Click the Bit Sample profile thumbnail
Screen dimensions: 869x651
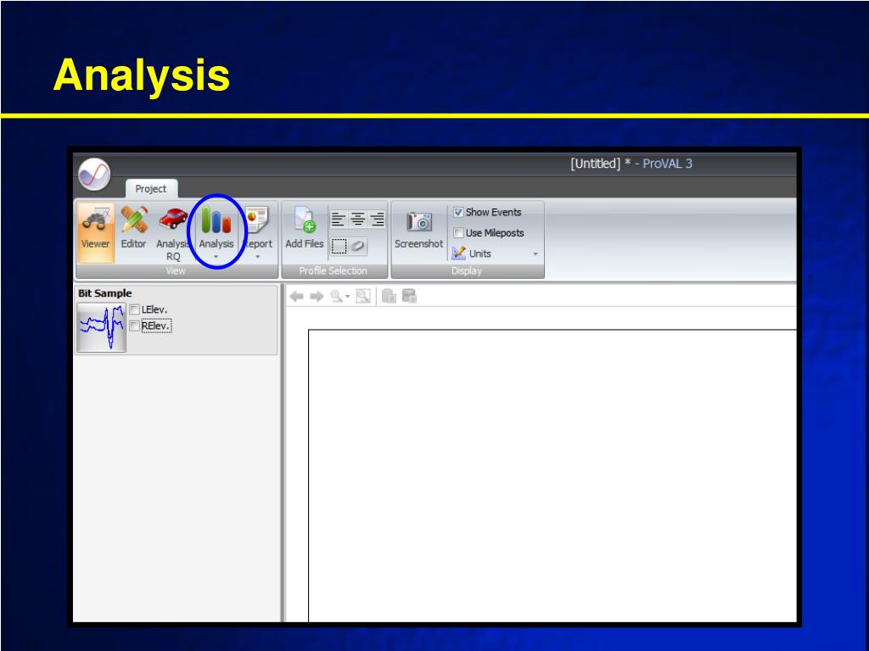pos(102,327)
